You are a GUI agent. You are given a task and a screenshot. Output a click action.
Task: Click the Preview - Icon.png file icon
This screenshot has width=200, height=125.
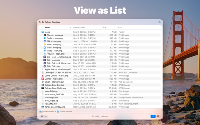coord(45,54)
